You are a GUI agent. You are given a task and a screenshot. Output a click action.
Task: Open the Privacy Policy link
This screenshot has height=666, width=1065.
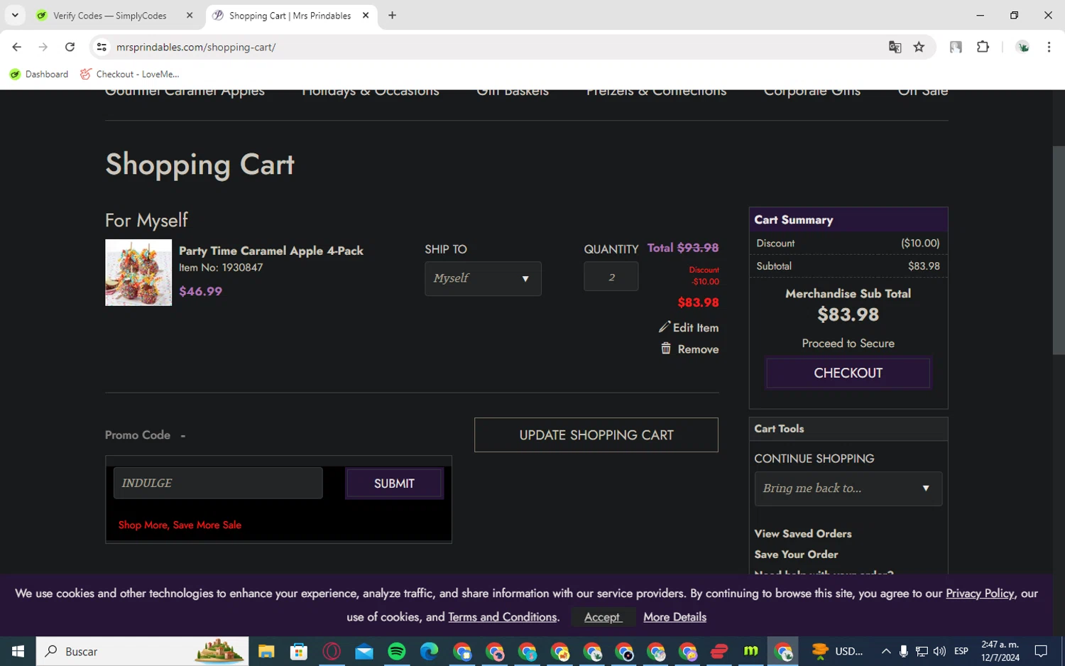coord(980,593)
